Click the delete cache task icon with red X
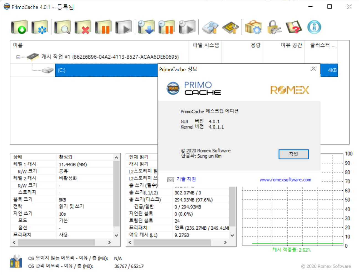The image size is (359, 275). pyautogui.click(x=83, y=27)
